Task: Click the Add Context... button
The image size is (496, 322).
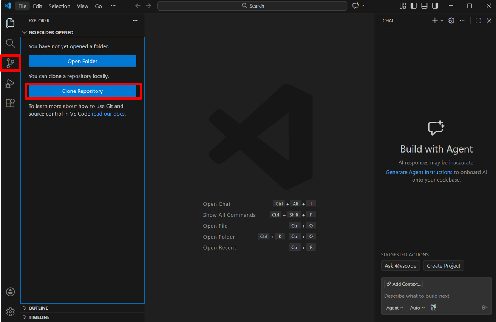Action: [x=403, y=284]
